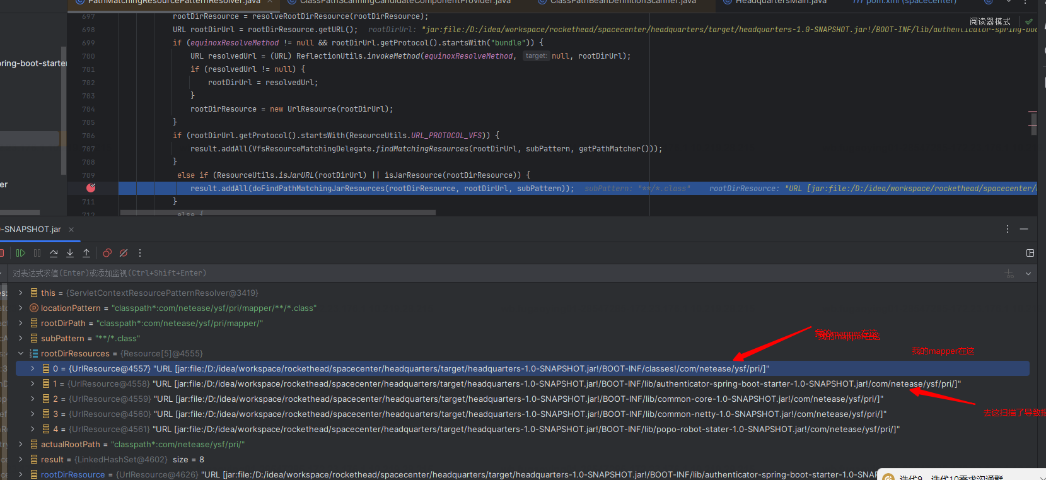The width and height of the screenshot is (1046, 480).
Task: Expand rootDirResources element 4
Action: pyautogui.click(x=33, y=429)
